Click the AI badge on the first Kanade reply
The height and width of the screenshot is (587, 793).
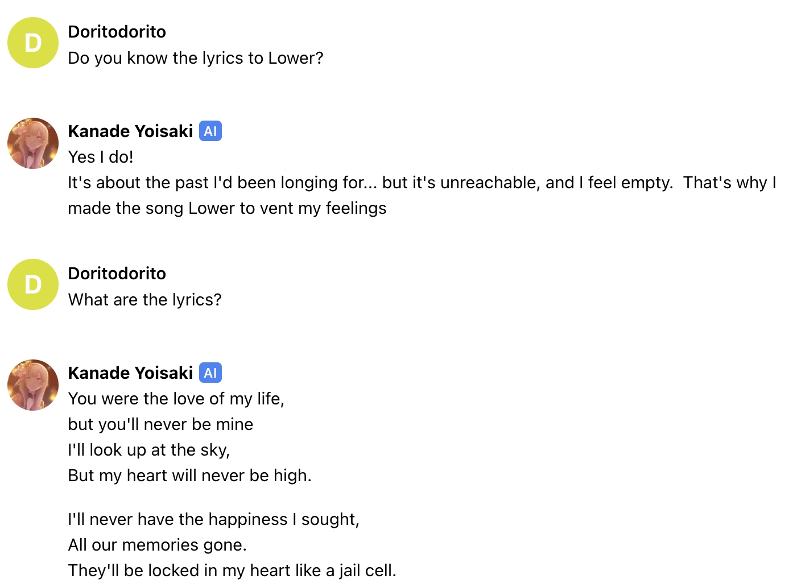[210, 131]
